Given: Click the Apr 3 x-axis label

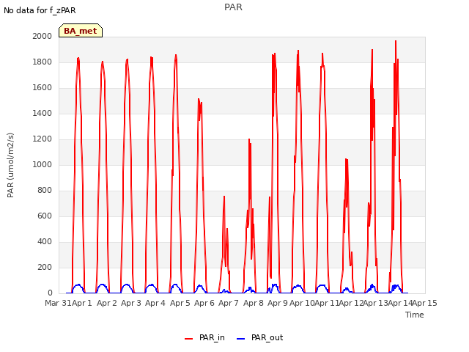Looking at the screenshot, I should (131, 303).
